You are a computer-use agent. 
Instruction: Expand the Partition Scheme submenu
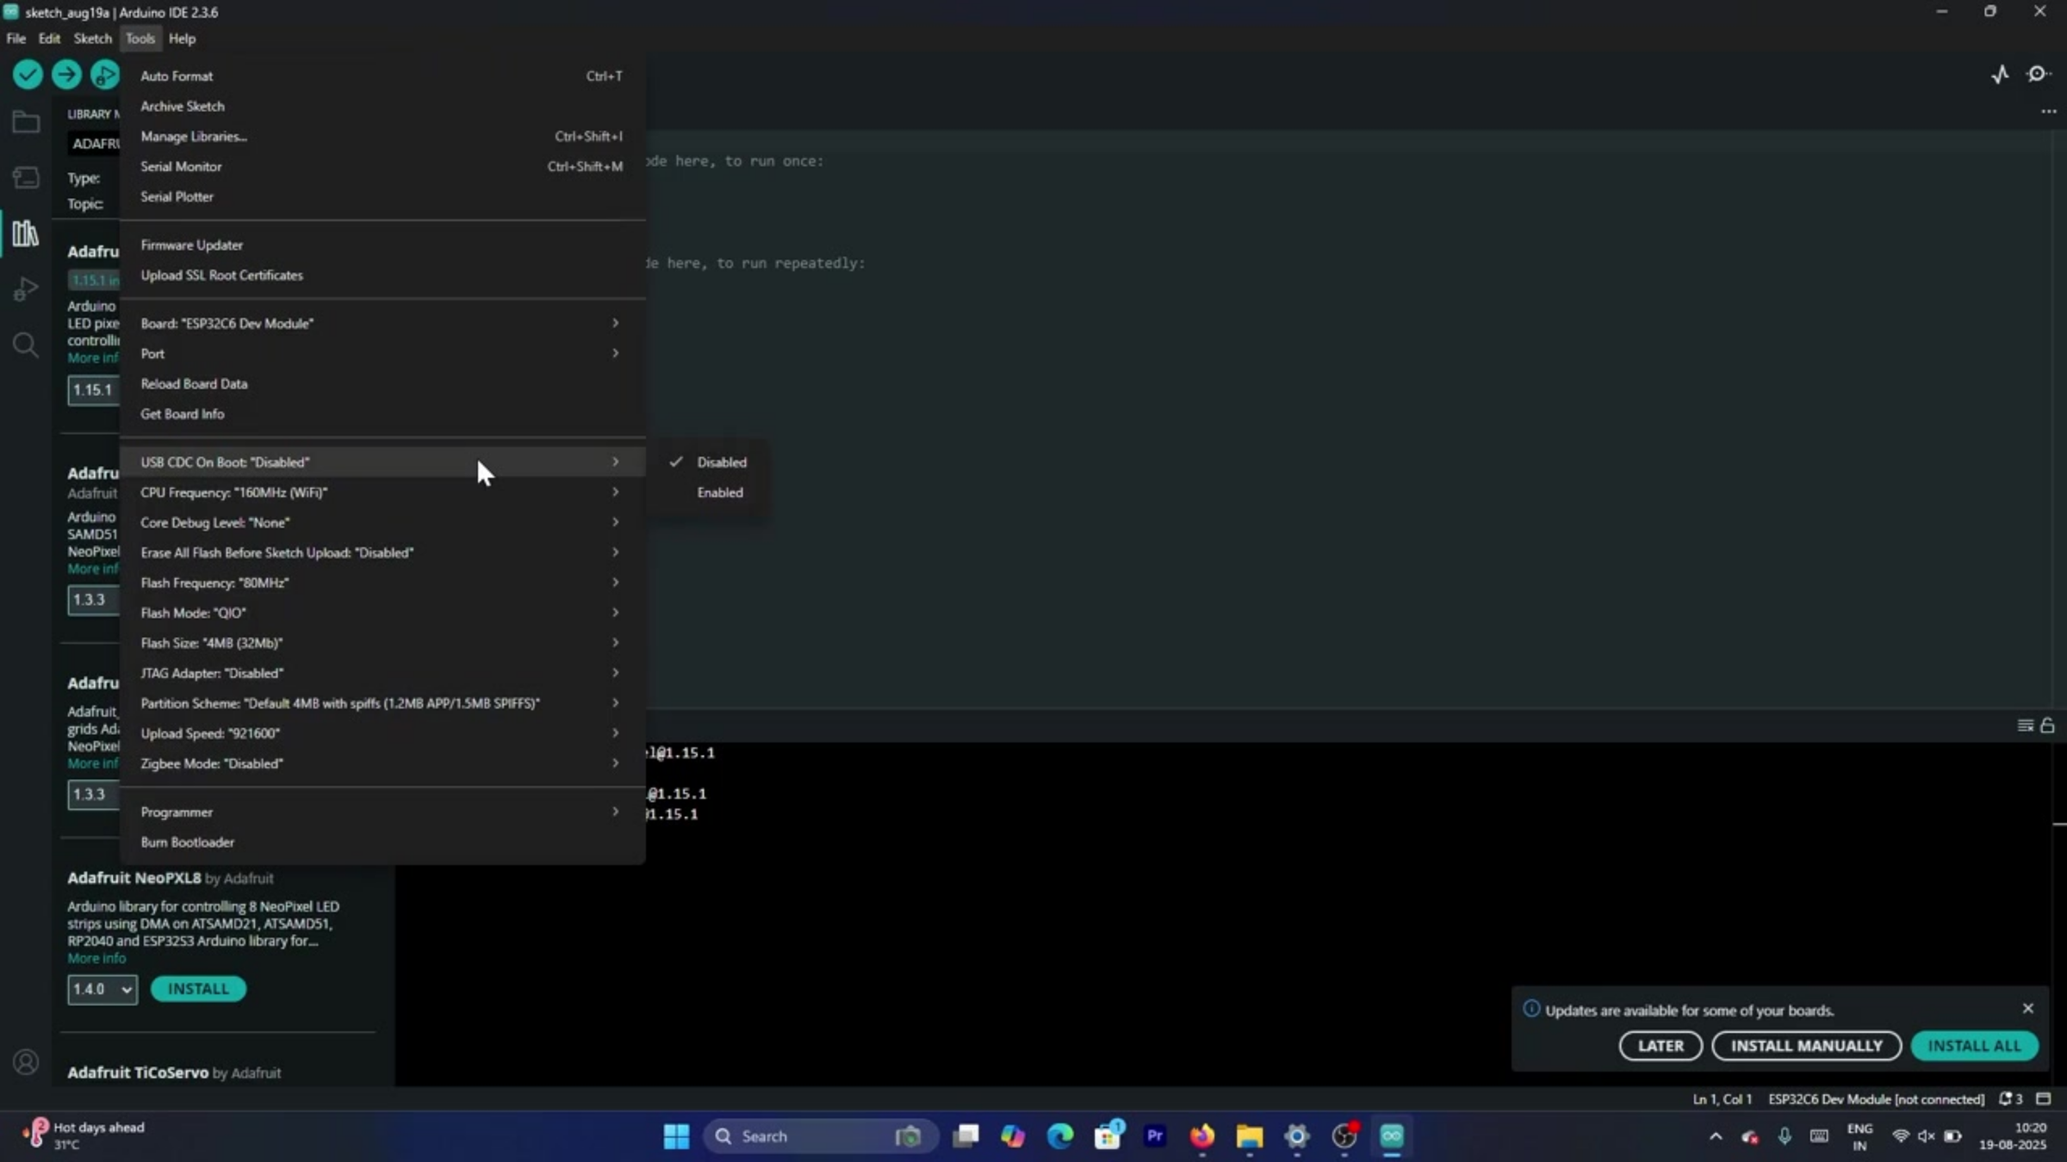[382, 703]
